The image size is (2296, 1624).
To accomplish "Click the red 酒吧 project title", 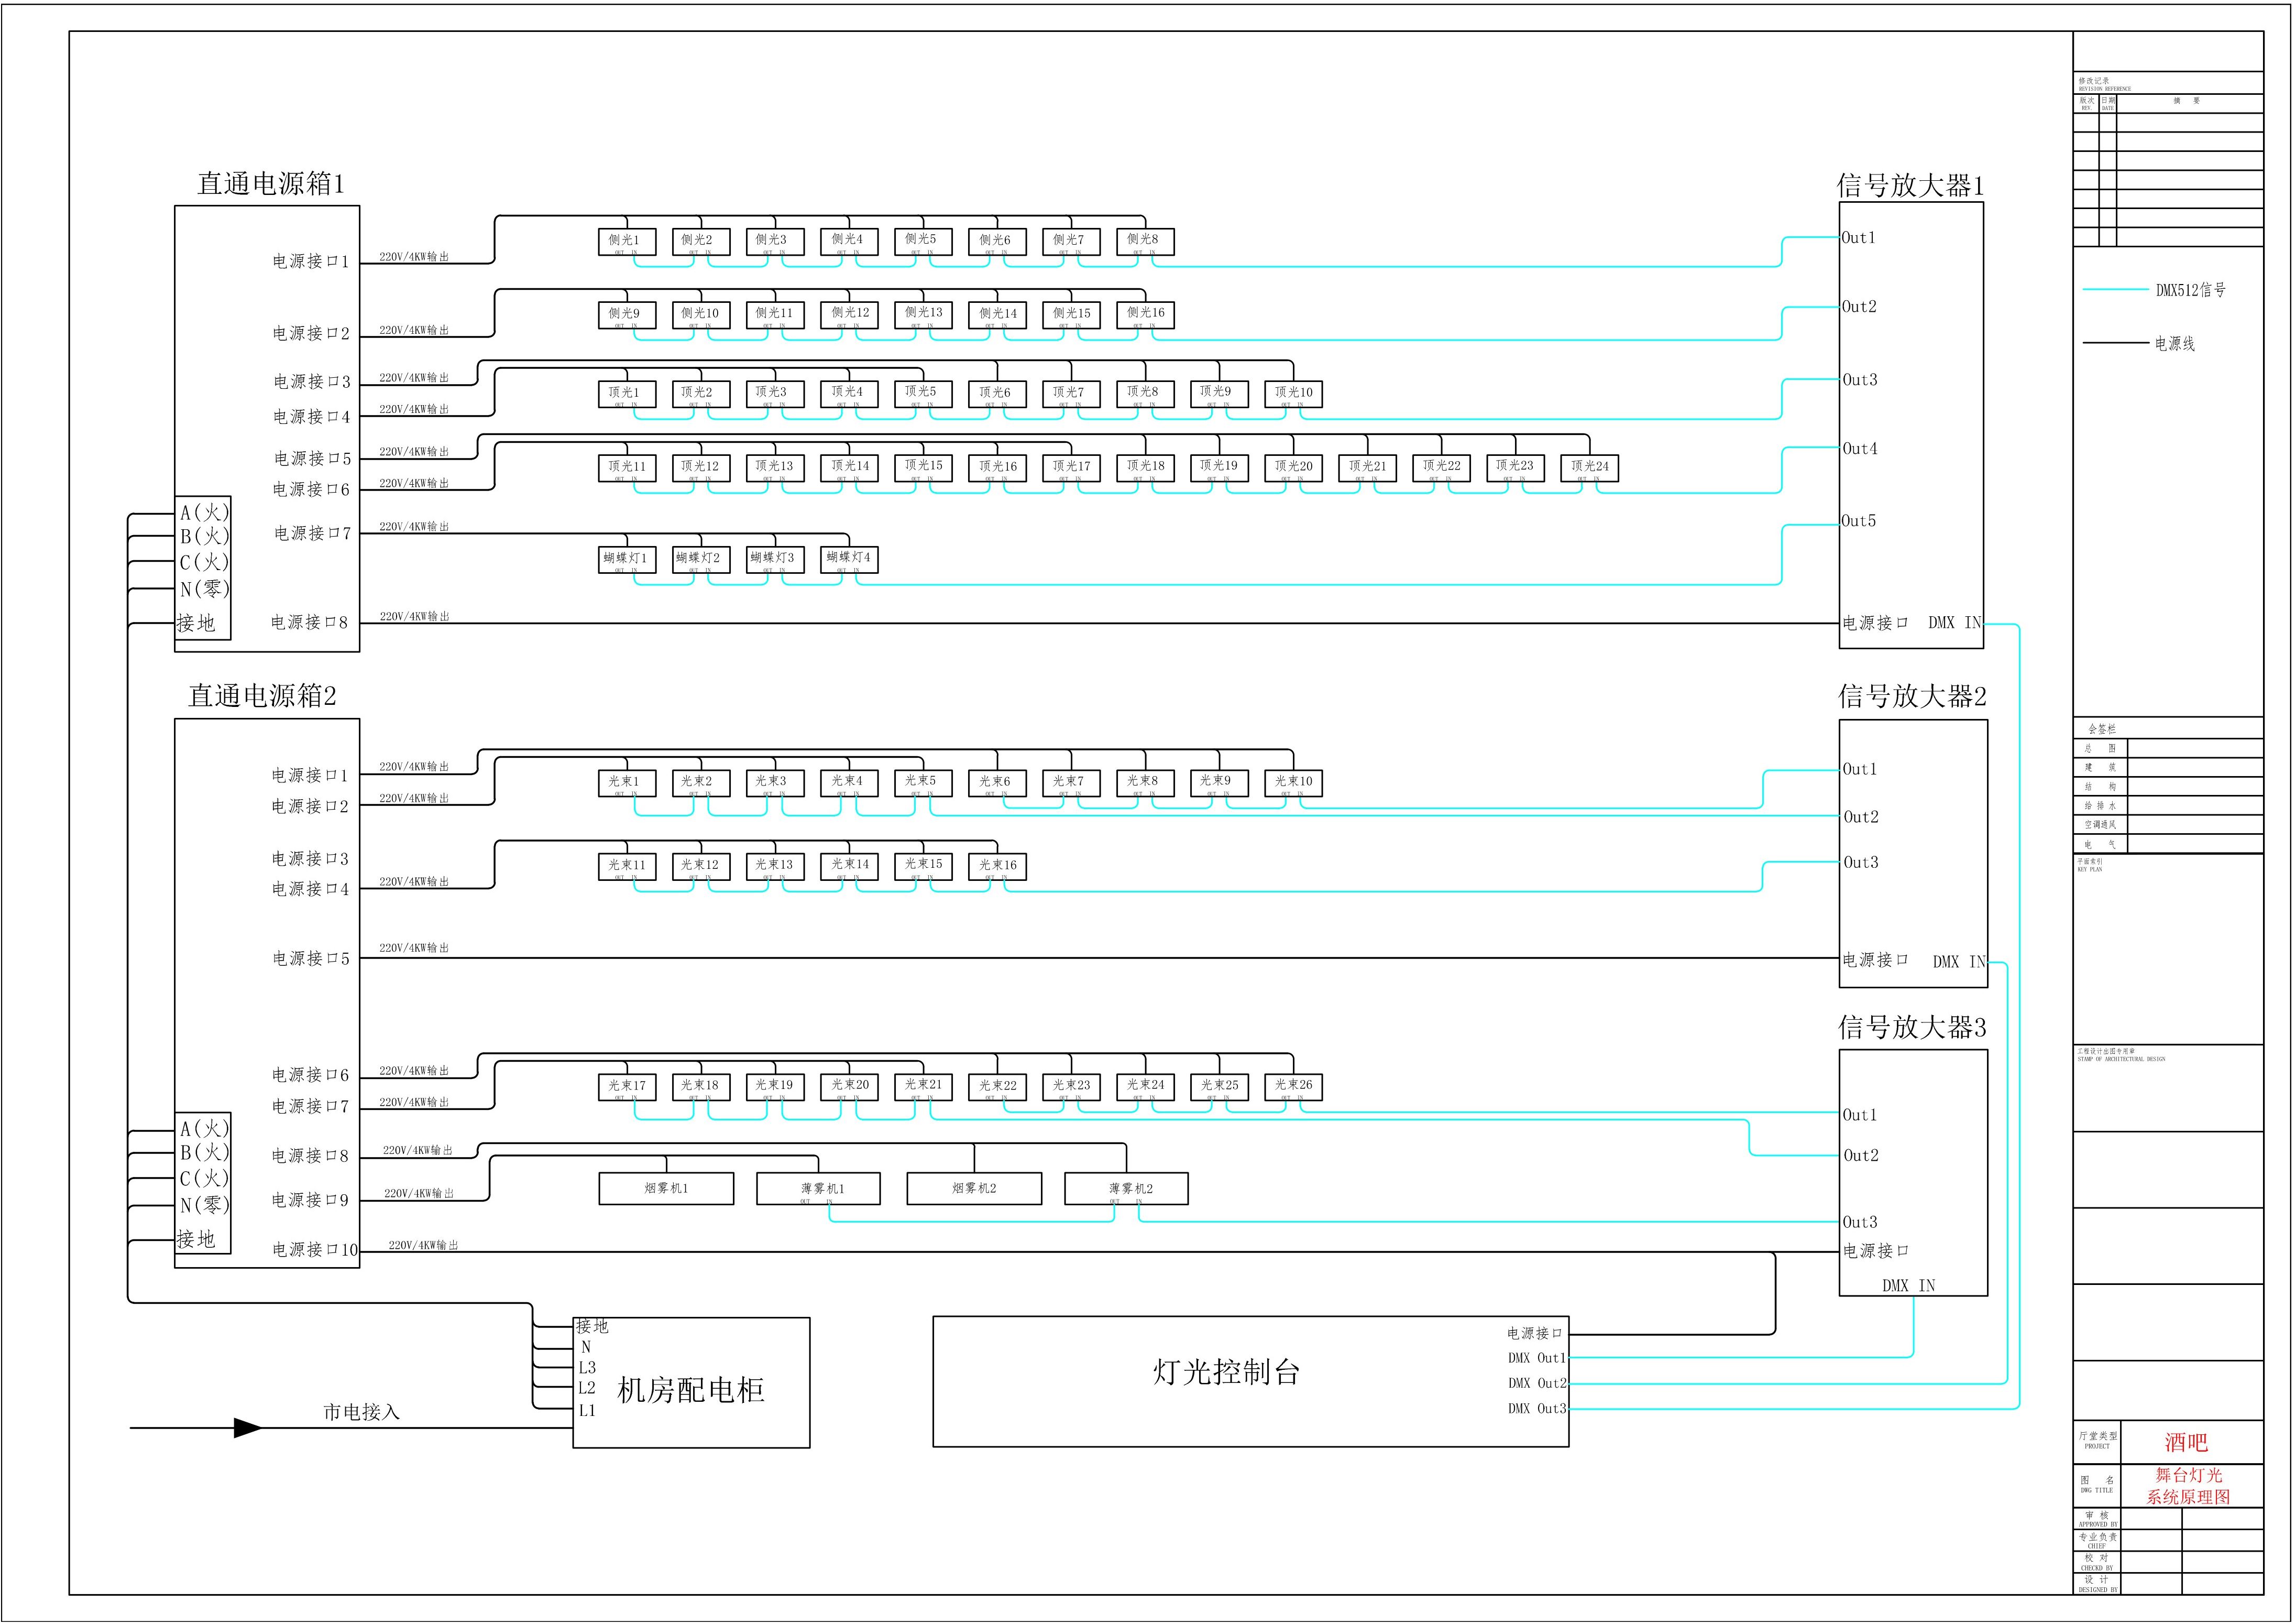I will (2186, 1443).
